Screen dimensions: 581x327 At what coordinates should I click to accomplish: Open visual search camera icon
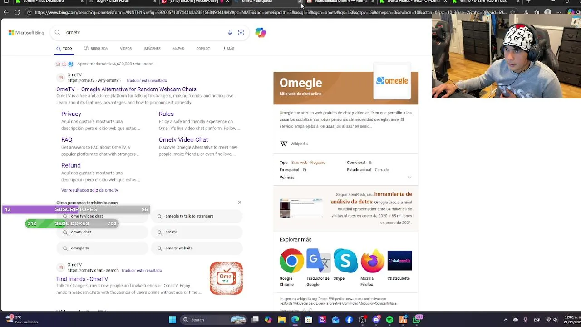pos(241,33)
